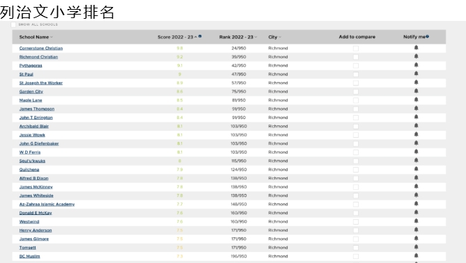Click the notify bell for Archibald Blair
The width and height of the screenshot is (466, 263).
[416, 125]
